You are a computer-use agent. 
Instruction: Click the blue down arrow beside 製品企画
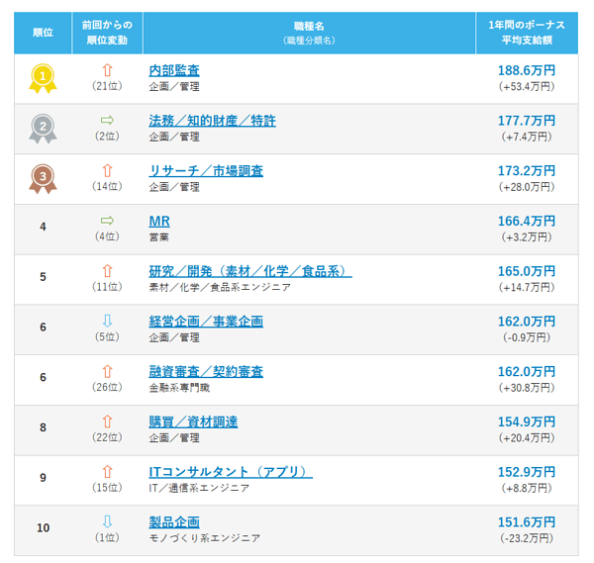click(x=108, y=521)
